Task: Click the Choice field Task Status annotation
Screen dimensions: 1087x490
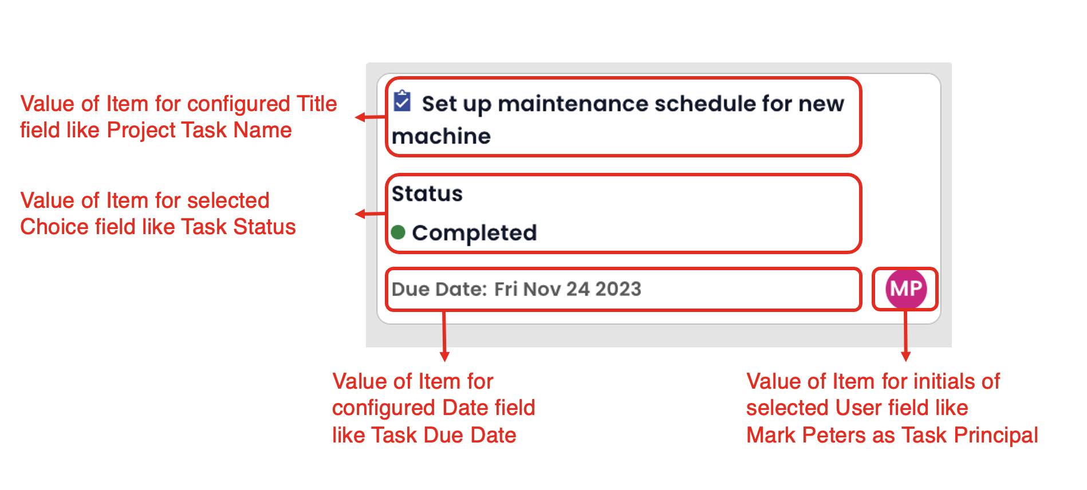Action: click(157, 214)
